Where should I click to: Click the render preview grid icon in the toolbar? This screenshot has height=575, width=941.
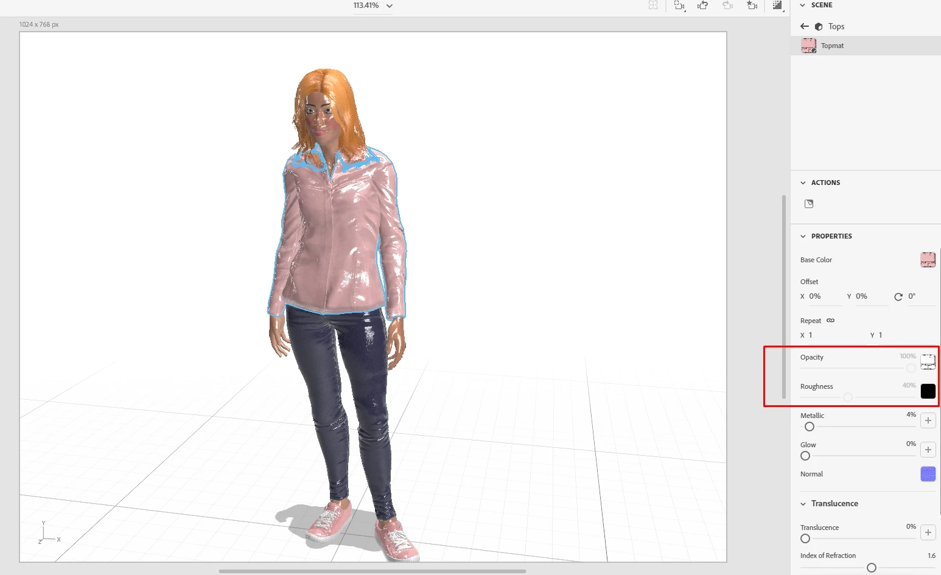653,5
